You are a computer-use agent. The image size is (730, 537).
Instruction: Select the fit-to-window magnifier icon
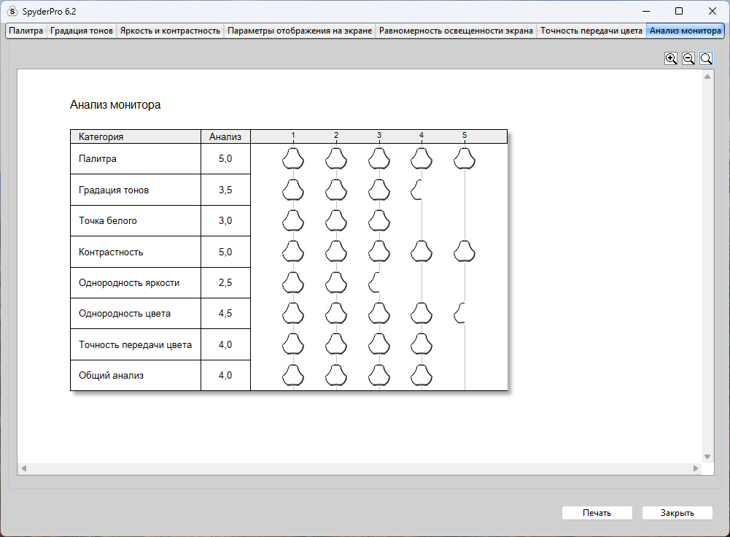point(706,58)
